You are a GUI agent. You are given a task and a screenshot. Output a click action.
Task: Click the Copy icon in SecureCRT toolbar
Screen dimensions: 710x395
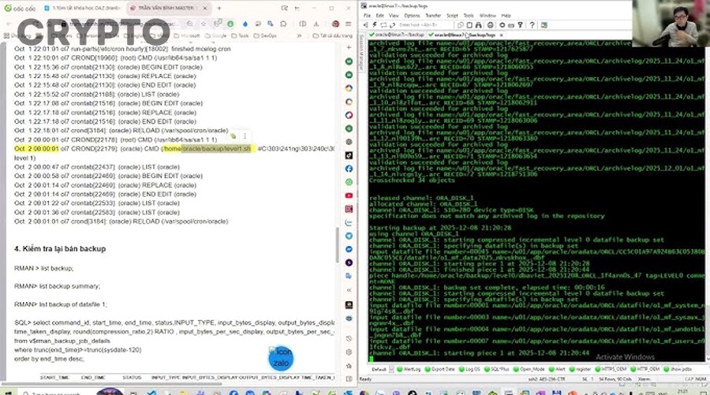(x=461, y=25)
